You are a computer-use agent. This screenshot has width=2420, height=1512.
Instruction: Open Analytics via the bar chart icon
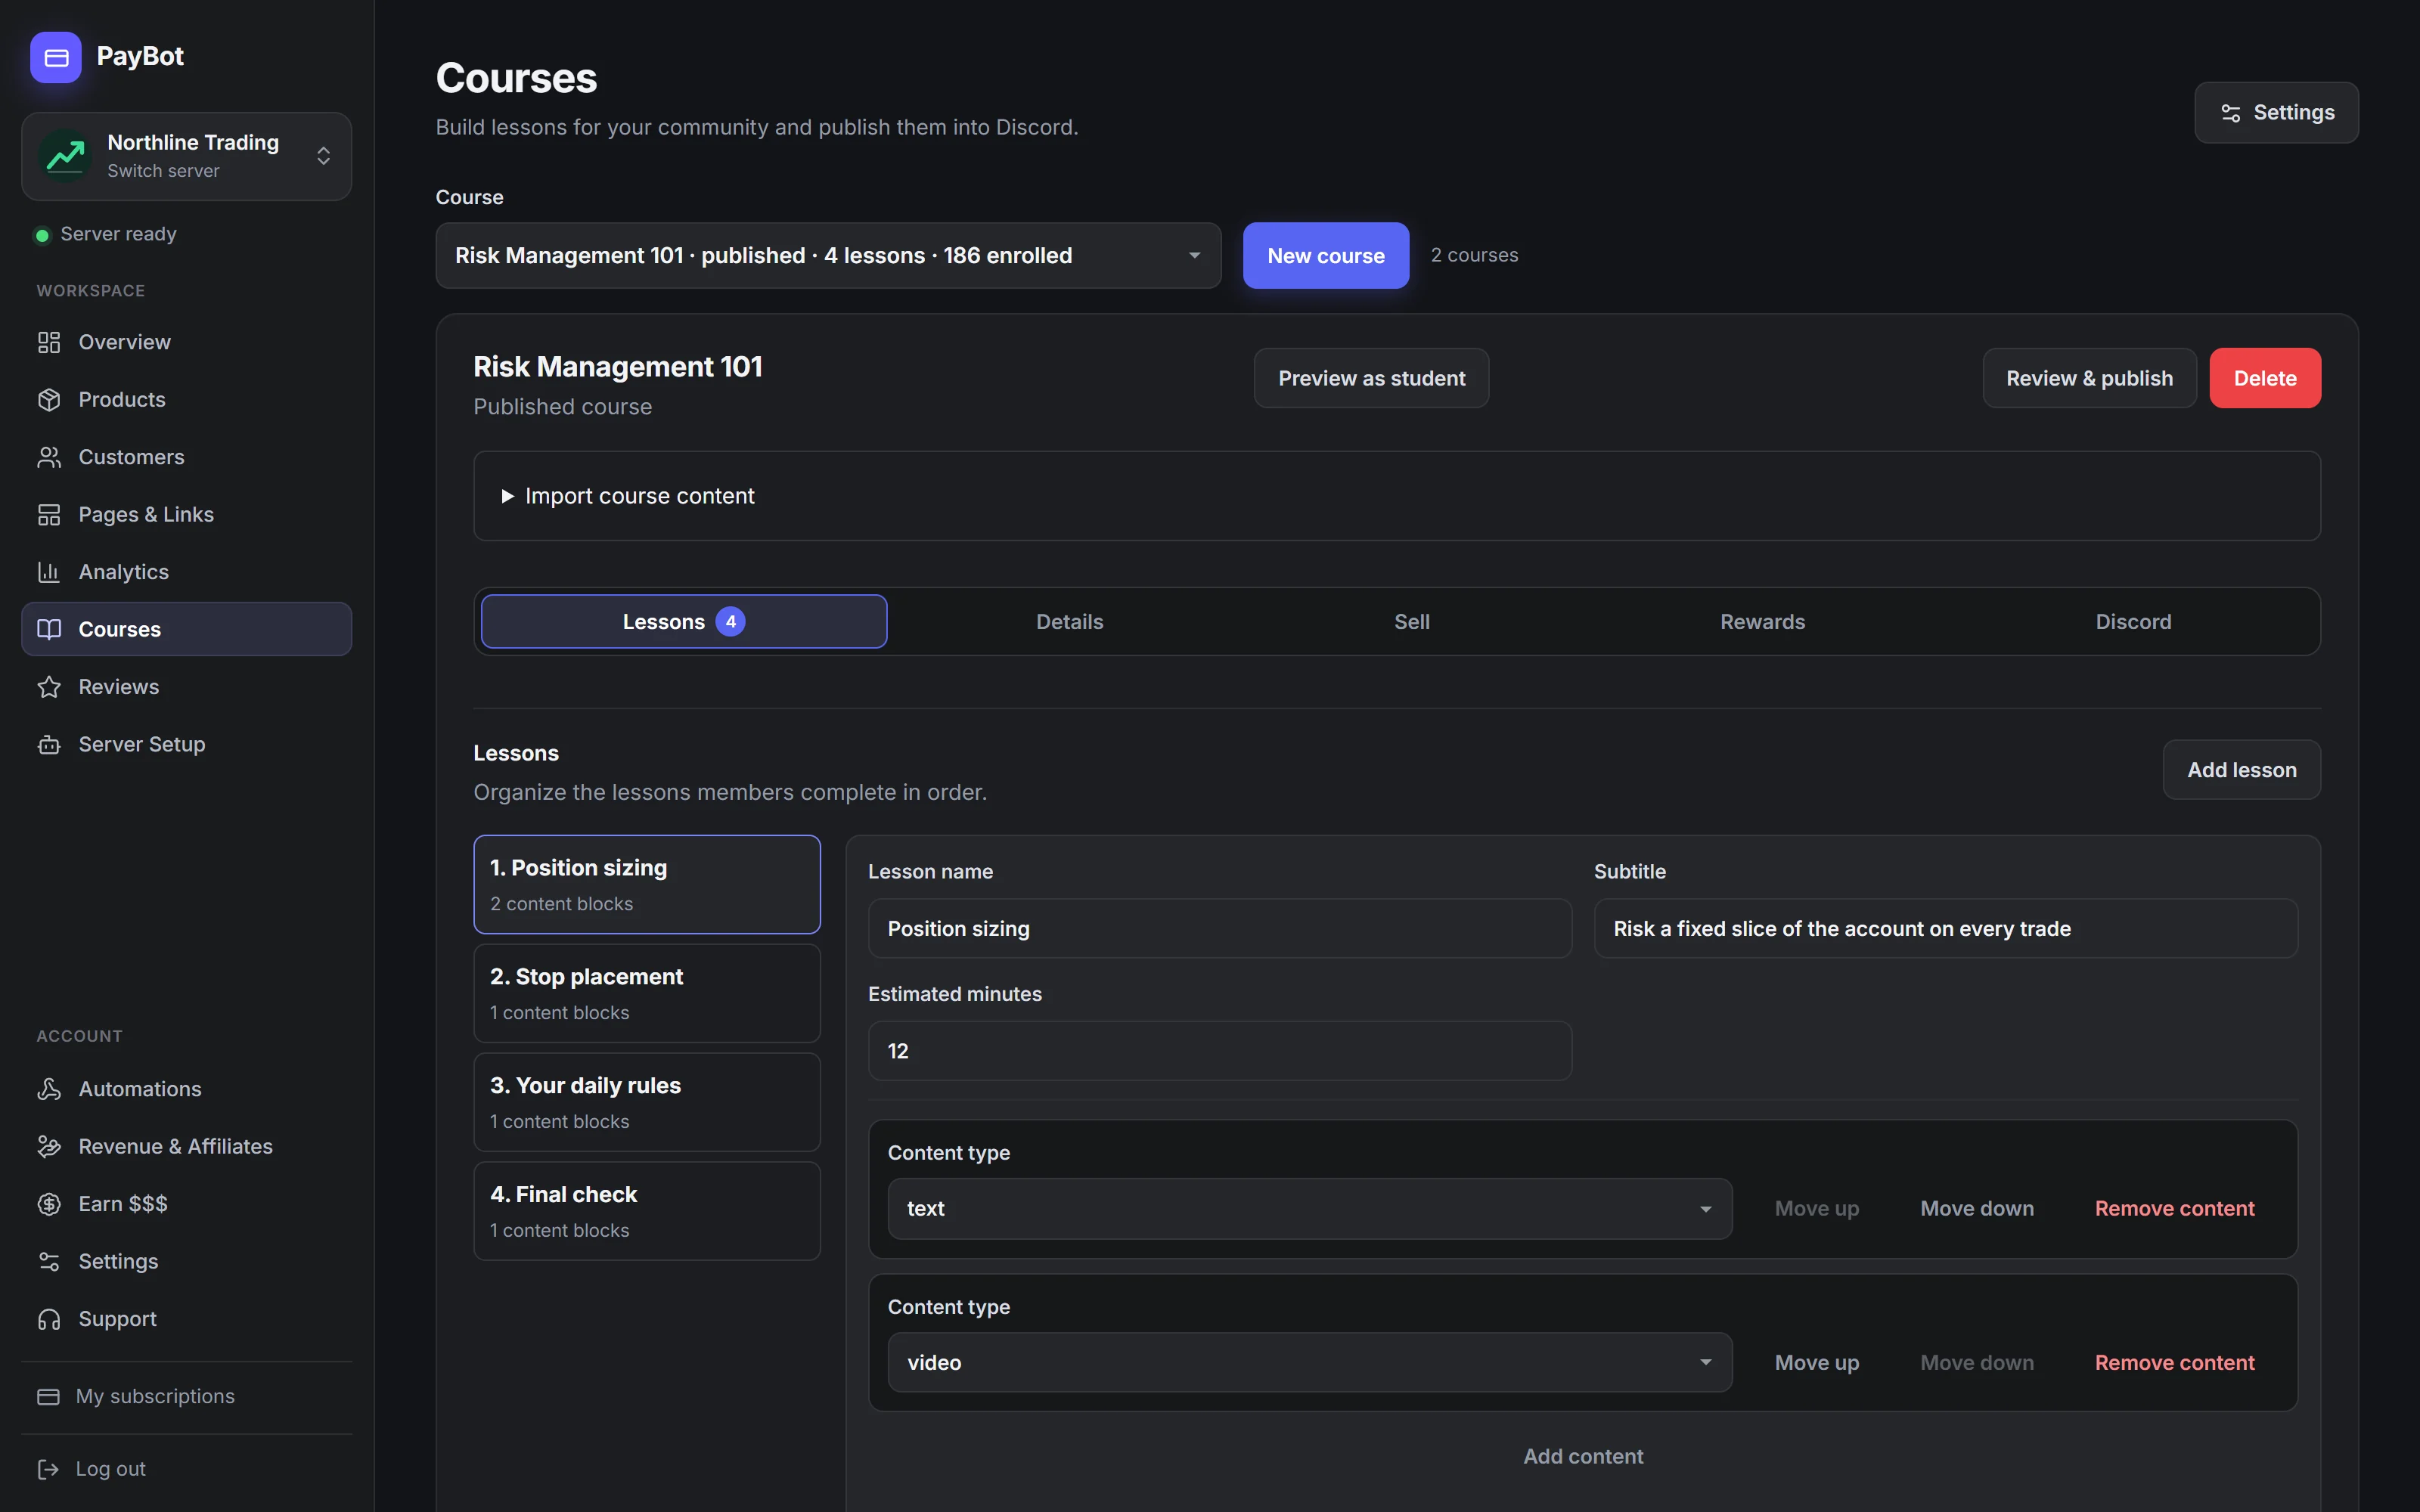tap(49, 572)
